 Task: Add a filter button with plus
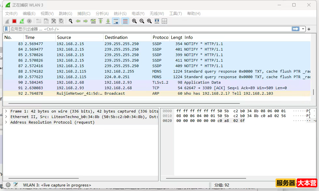(309, 29)
